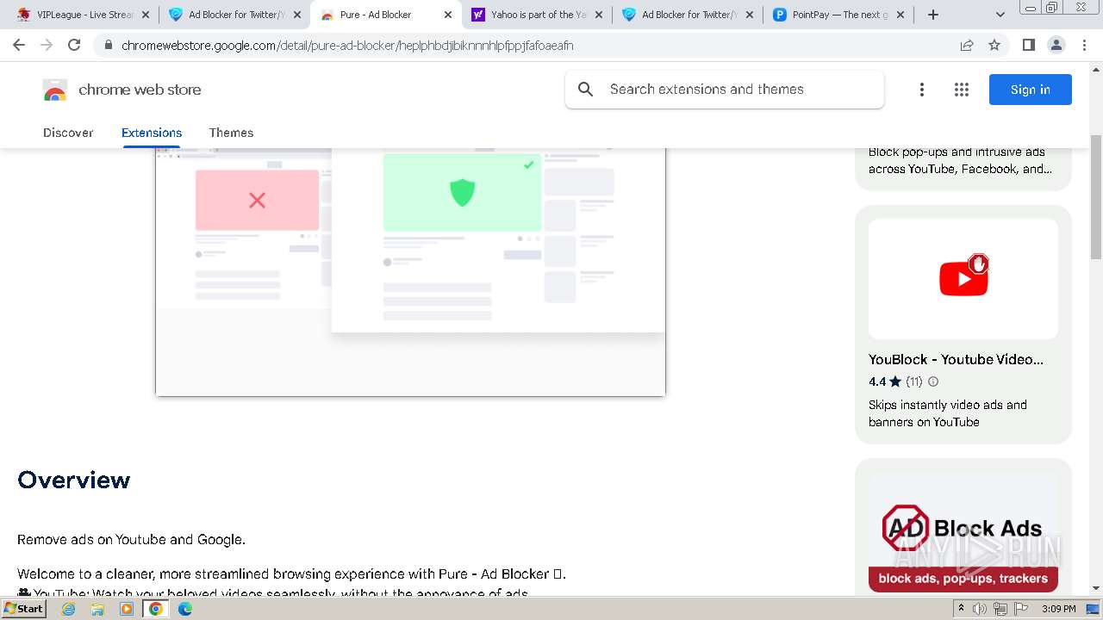Open the Themes section
1103x620 pixels.
[231, 133]
